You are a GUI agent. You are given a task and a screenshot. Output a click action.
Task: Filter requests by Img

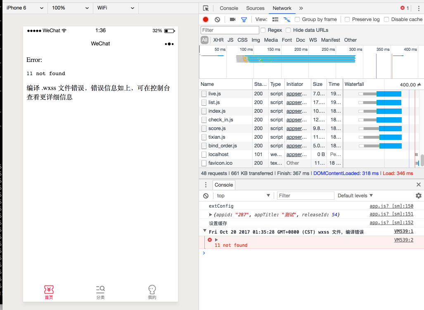(256, 40)
